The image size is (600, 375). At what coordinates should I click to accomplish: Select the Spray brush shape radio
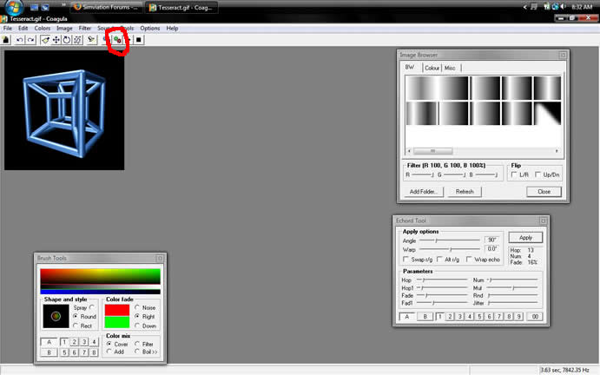92,307
